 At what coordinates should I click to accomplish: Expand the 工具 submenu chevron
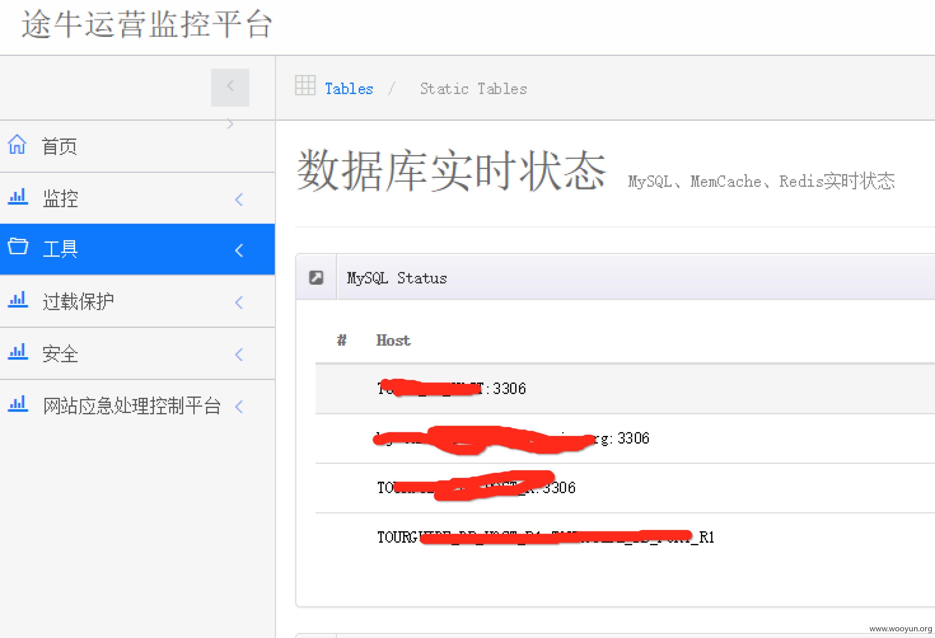coord(239,250)
